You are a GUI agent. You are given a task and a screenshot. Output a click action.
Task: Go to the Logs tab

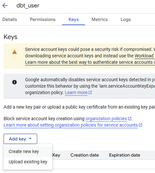point(126,19)
